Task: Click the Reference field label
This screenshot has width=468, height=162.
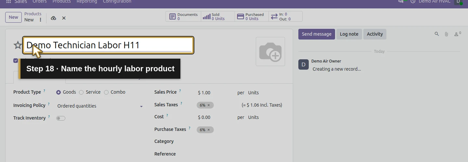Action: click(165, 154)
